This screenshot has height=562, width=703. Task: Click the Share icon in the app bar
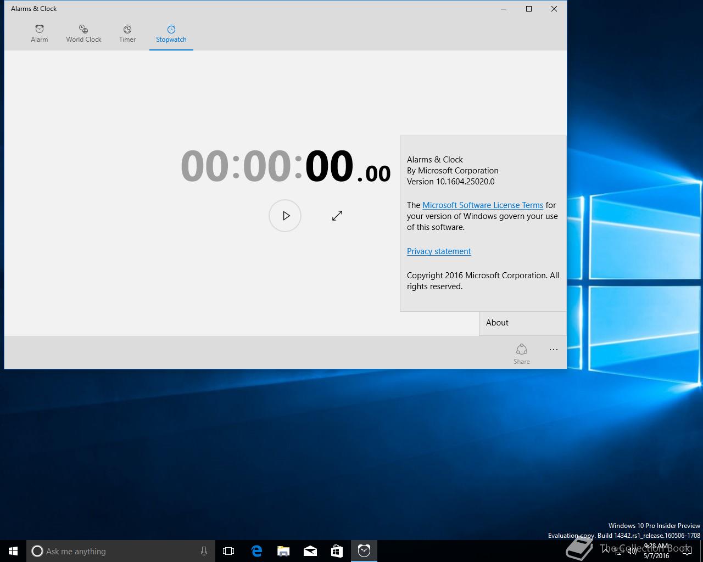[x=522, y=353]
